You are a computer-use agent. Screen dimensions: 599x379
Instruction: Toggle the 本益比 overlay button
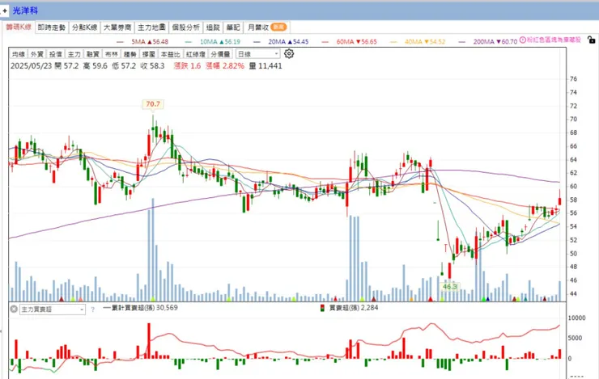(170, 54)
